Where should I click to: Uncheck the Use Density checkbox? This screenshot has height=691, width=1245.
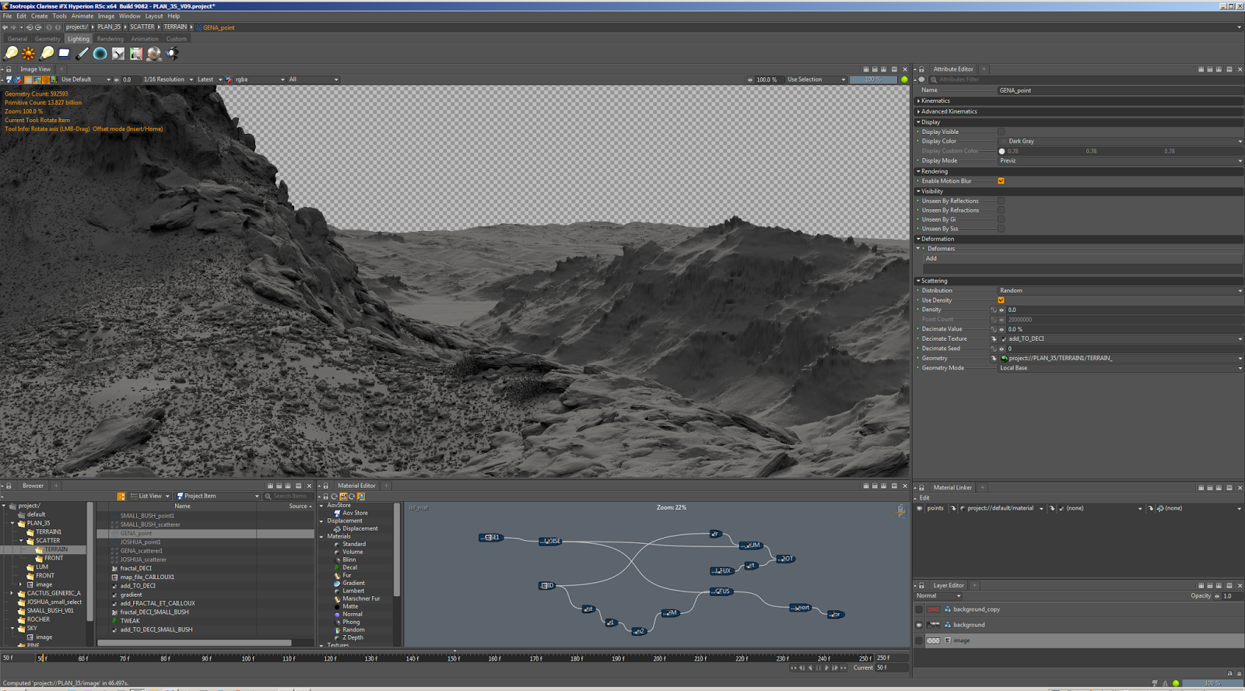[1001, 300]
